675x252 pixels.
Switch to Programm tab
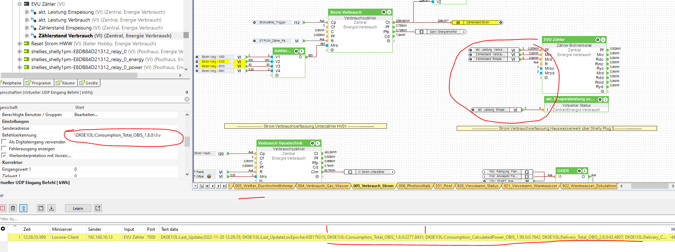[38, 83]
